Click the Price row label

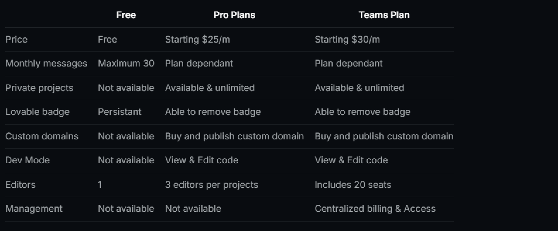pos(16,39)
